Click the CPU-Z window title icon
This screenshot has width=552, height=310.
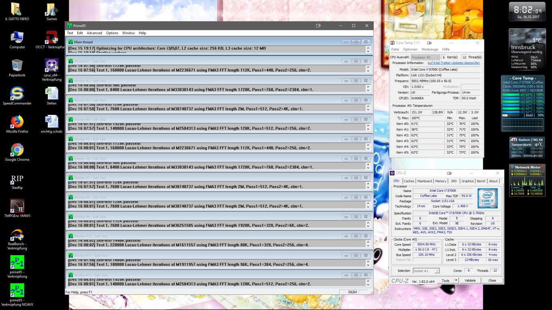pyautogui.click(x=393, y=173)
